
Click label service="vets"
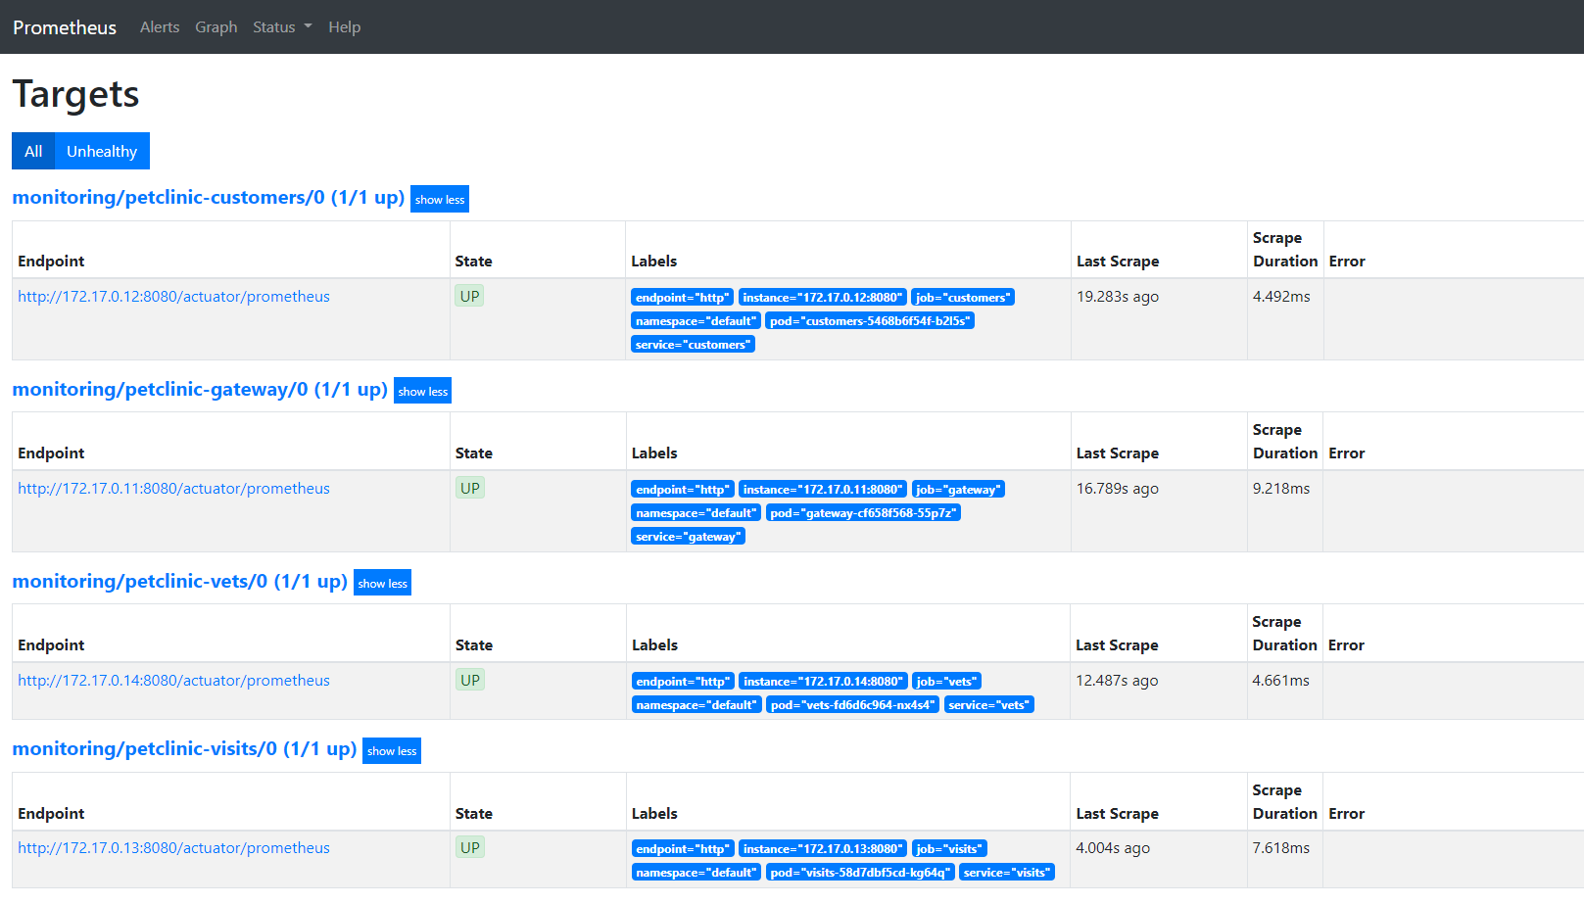click(989, 705)
